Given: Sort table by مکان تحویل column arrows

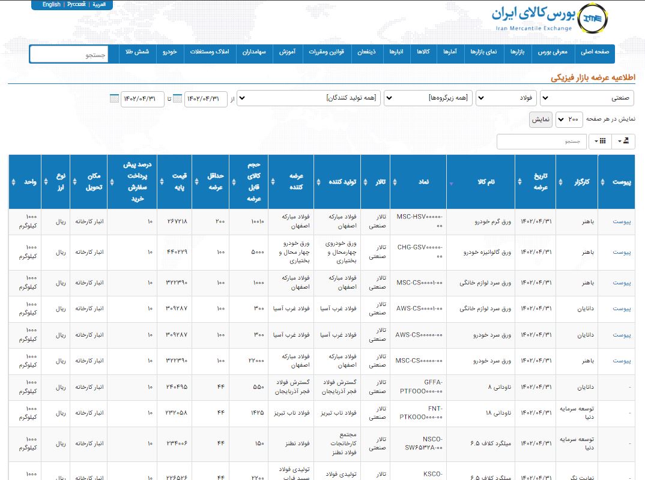Looking at the screenshot, I should tap(75, 182).
